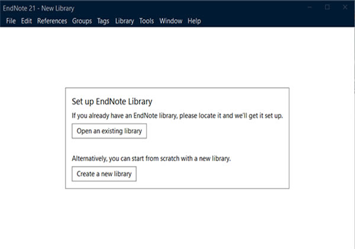Image resolution: width=355 pixels, height=249 pixels.
Task: Click the Open an existing library button
Action: (x=109, y=131)
